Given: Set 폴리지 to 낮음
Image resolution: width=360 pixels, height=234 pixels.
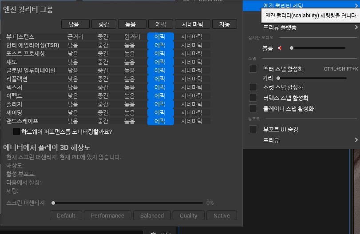Looking at the screenshot, I should 73,104.
